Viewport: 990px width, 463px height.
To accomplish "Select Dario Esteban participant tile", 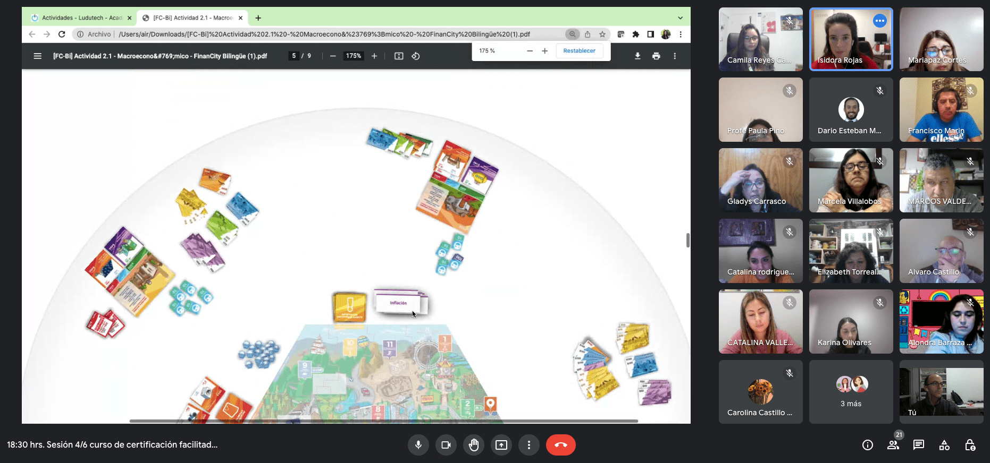I will (851, 109).
